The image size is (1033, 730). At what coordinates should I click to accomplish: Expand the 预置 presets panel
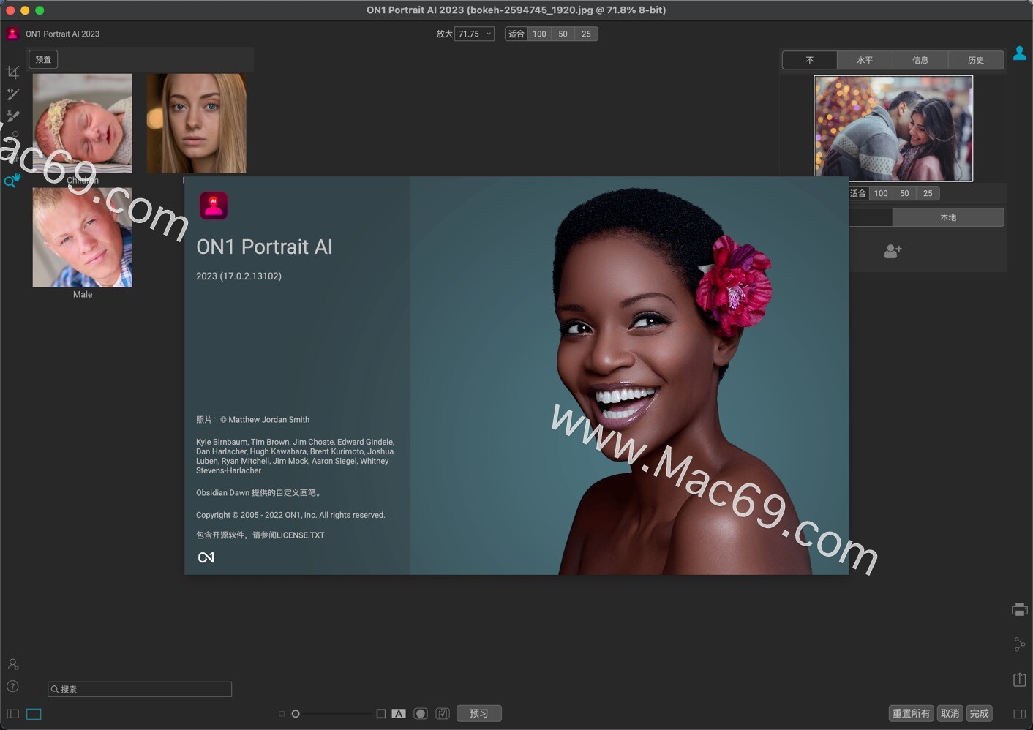(x=42, y=59)
